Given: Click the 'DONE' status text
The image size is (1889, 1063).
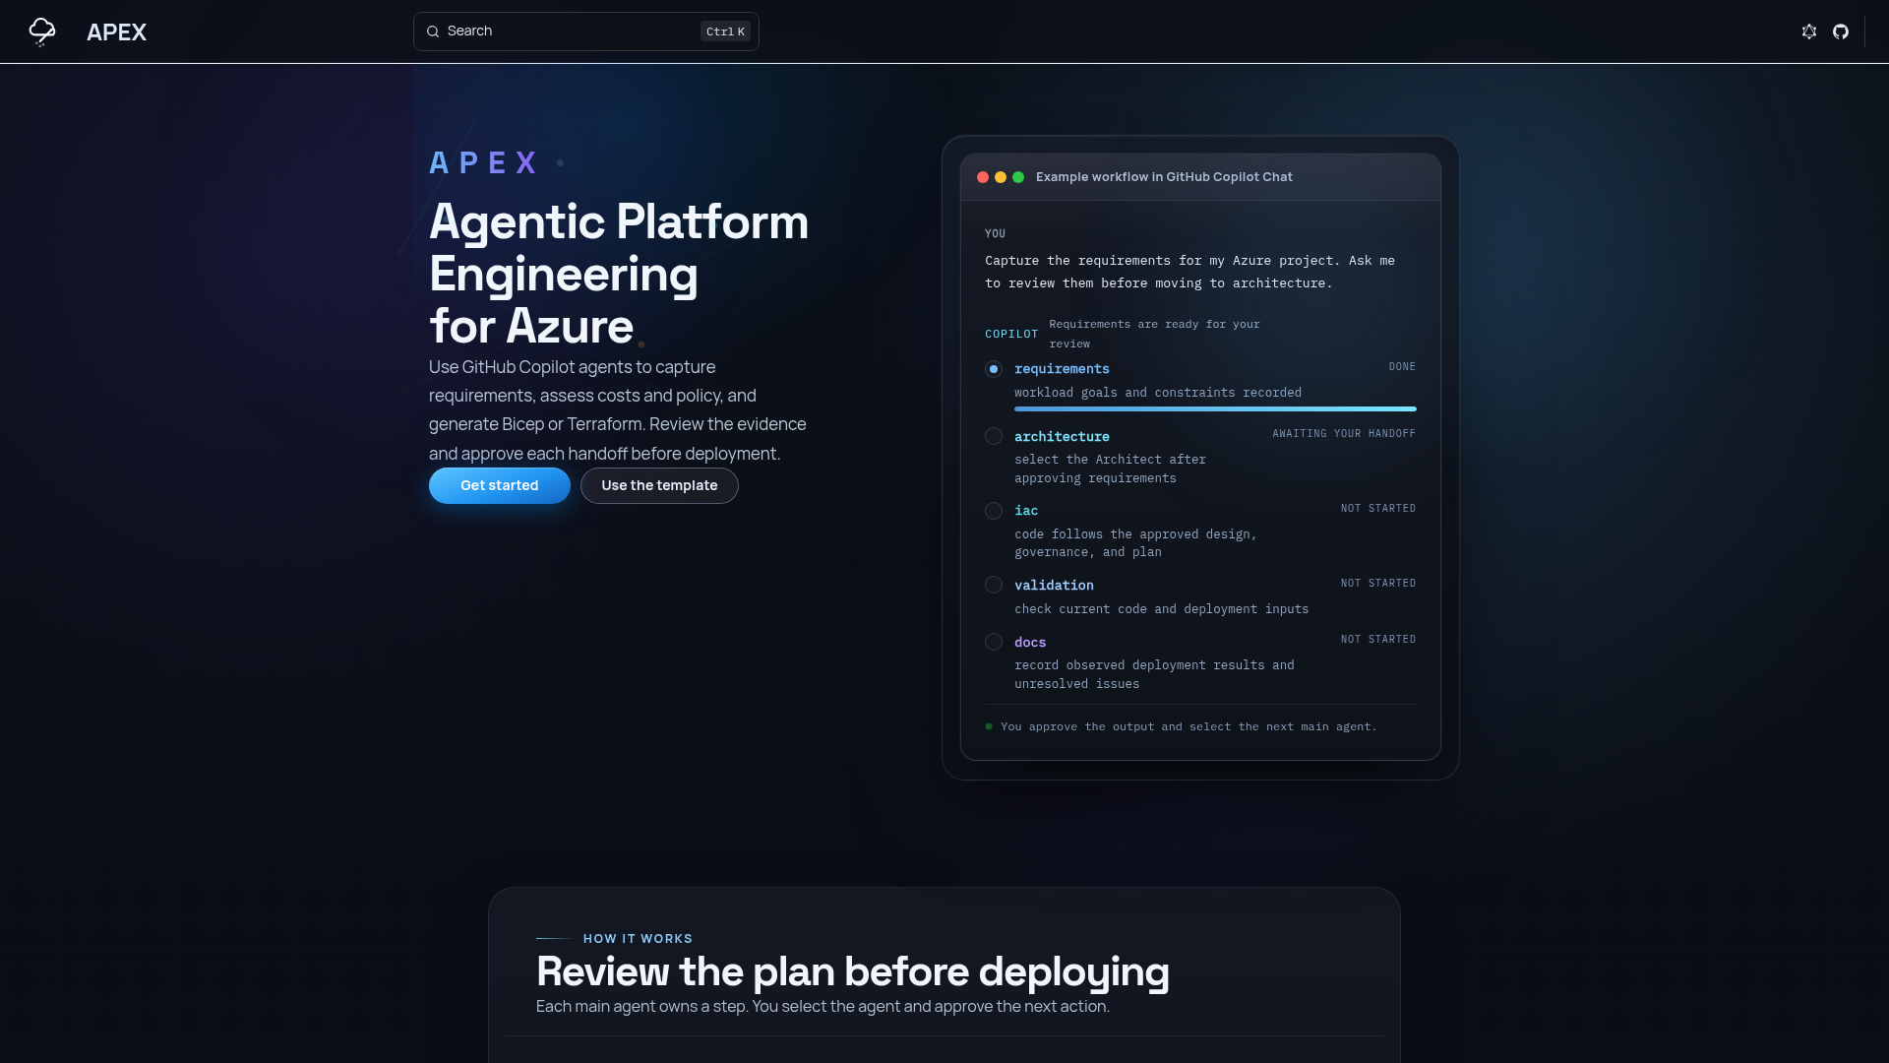Looking at the screenshot, I should click(x=1402, y=366).
